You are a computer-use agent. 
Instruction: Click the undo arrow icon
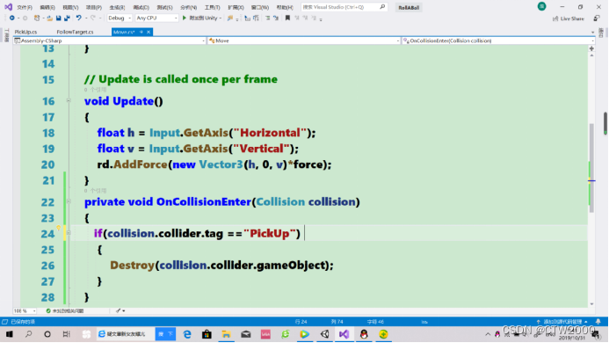pyautogui.click(x=79, y=18)
